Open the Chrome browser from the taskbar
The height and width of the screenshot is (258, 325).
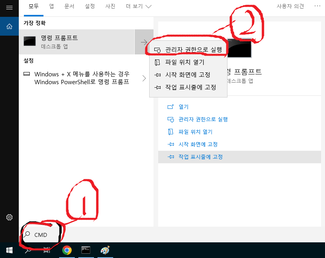click(x=67, y=250)
